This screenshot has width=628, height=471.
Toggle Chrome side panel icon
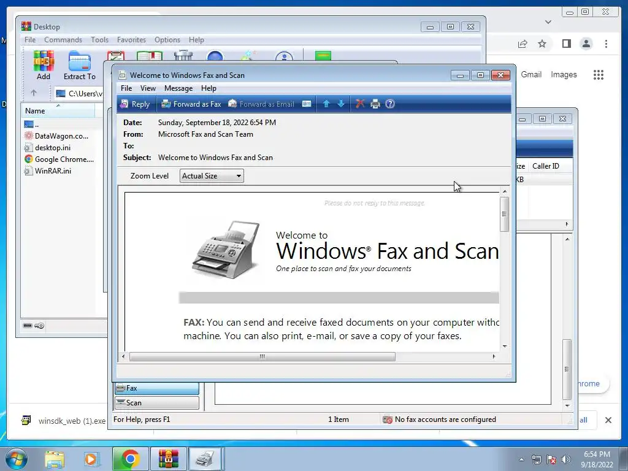point(566,44)
